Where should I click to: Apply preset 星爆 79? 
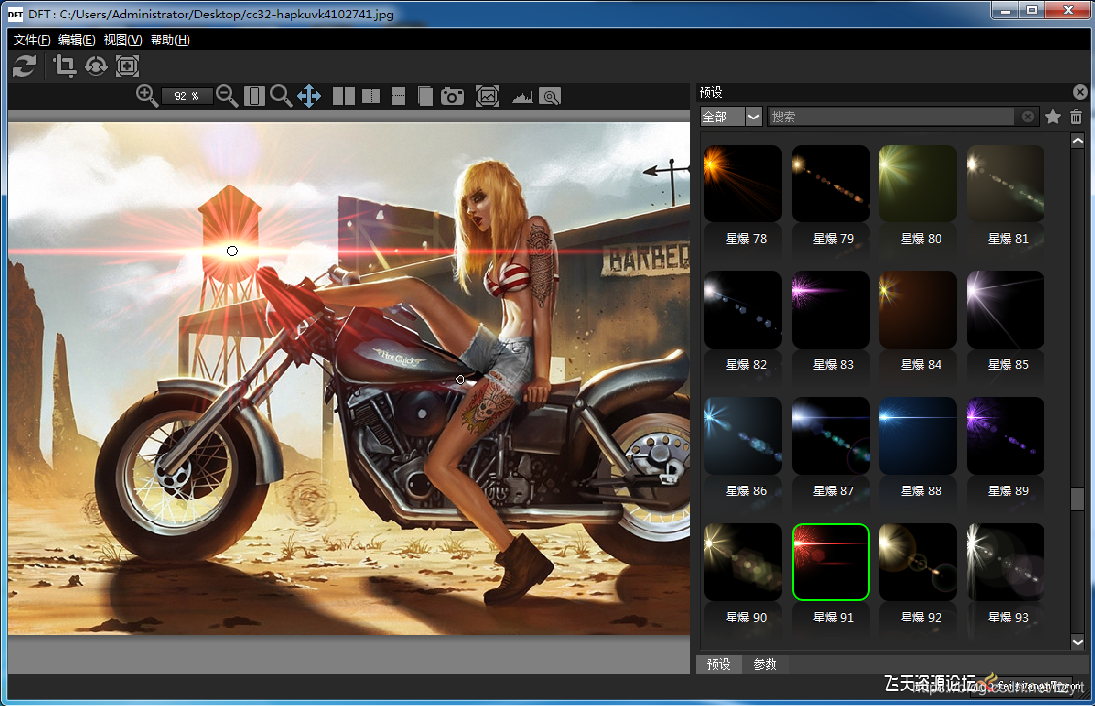(831, 184)
